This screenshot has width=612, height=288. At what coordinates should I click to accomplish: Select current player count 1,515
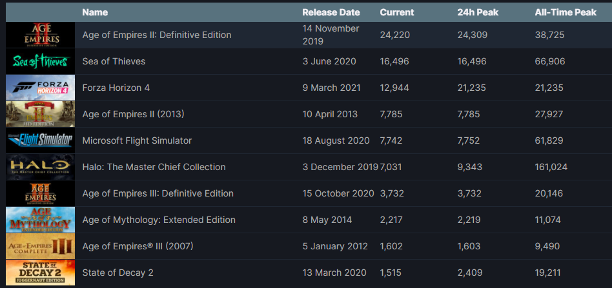point(391,273)
